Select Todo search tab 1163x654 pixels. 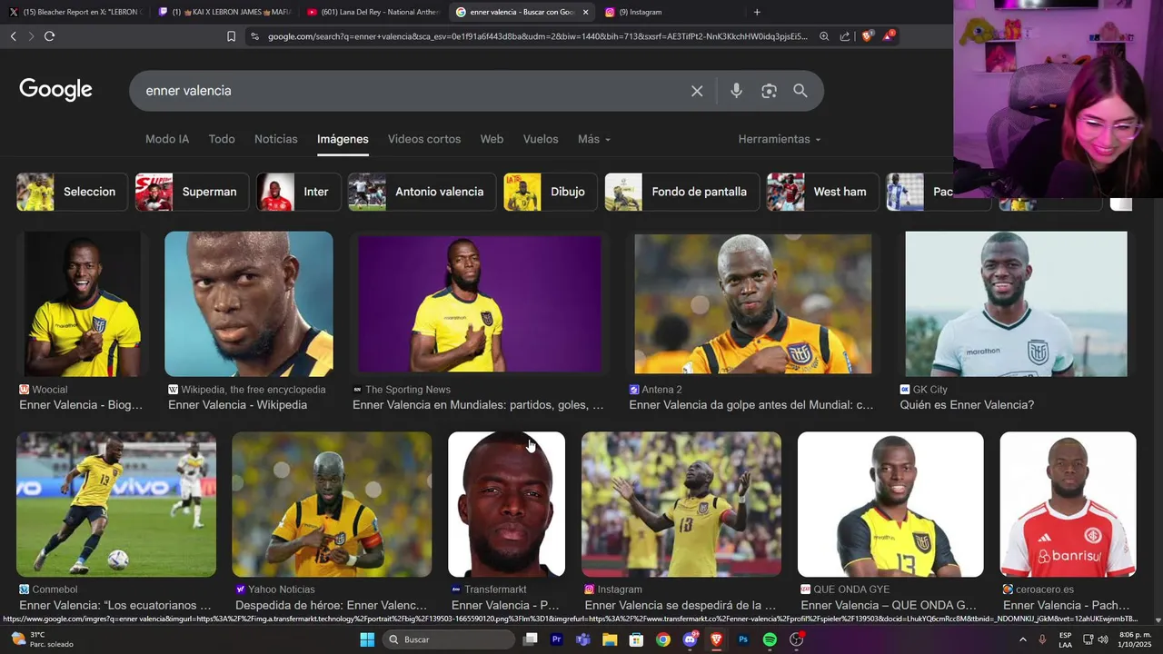pos(222,139)
